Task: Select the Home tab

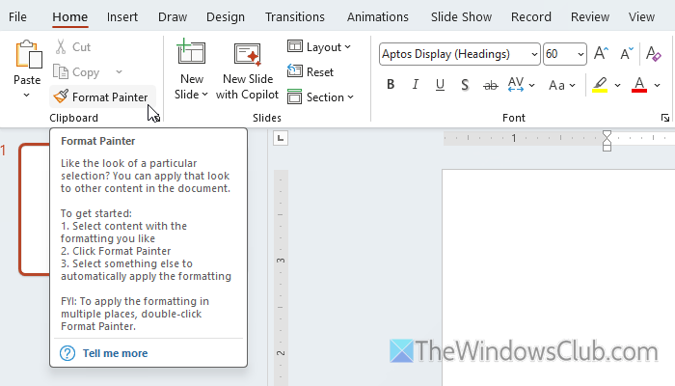Action: 70,16
